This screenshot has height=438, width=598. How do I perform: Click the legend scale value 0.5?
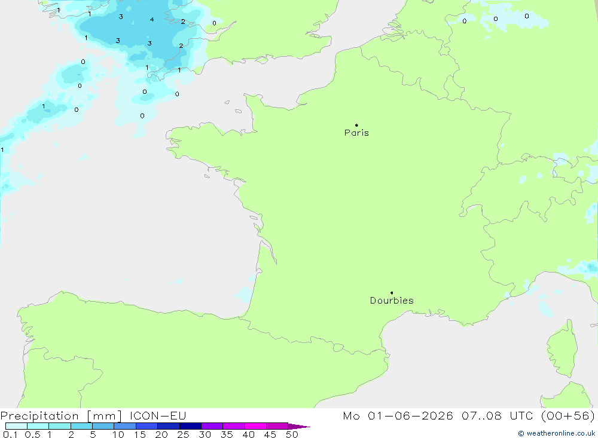[32, 434]
